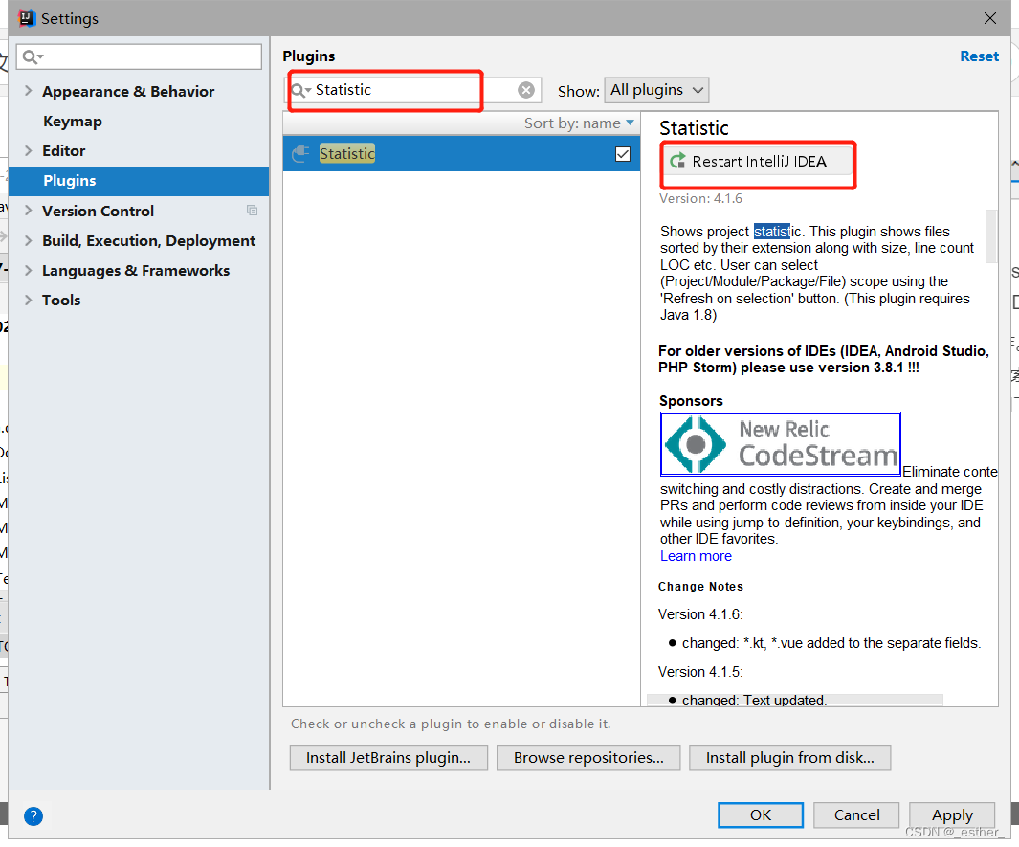Click the Statistic title in details panel
This screenshot has height=847, width=1019.
[x=694, y=128]
